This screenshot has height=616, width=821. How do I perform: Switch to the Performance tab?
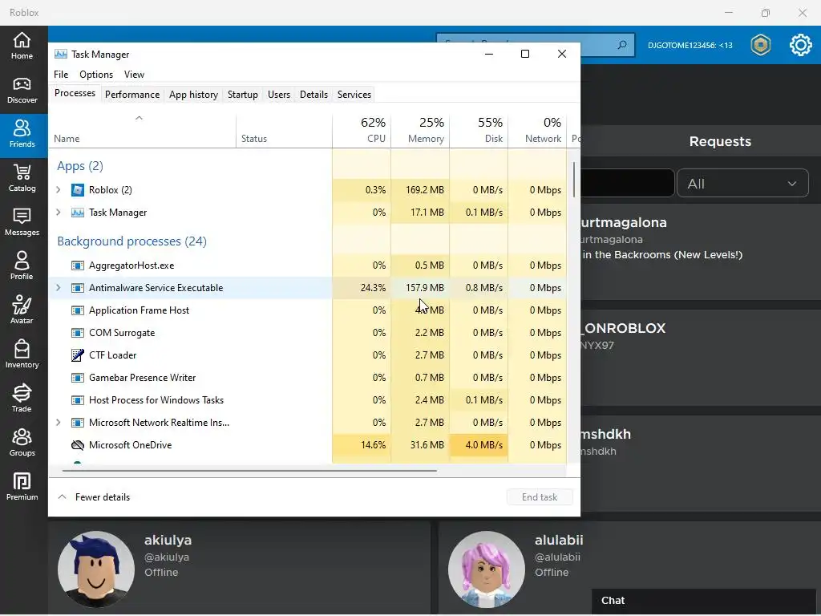tap(132, 95)
